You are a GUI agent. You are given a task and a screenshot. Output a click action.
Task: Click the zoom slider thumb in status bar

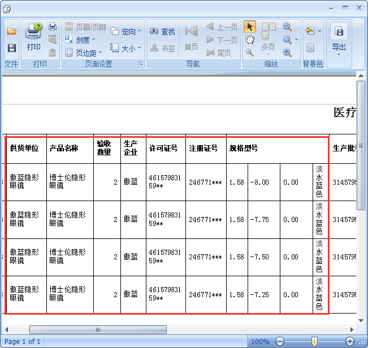(x=314, y=341)
